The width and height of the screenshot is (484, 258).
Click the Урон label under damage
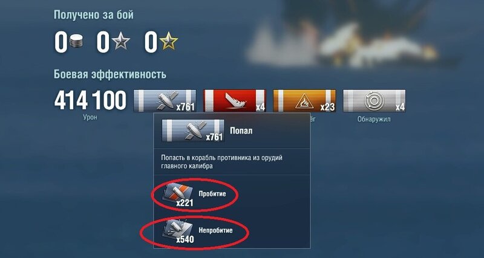point(90,118)
